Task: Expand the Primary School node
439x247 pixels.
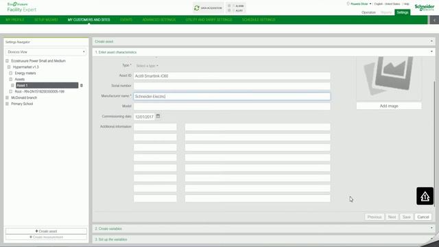Action: point(8,104)
